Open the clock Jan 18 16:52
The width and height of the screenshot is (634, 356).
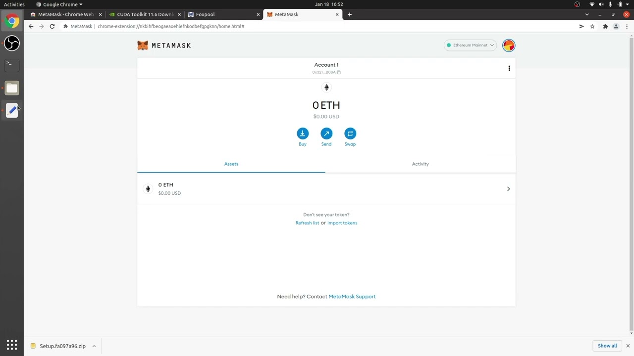pos(329,4)
